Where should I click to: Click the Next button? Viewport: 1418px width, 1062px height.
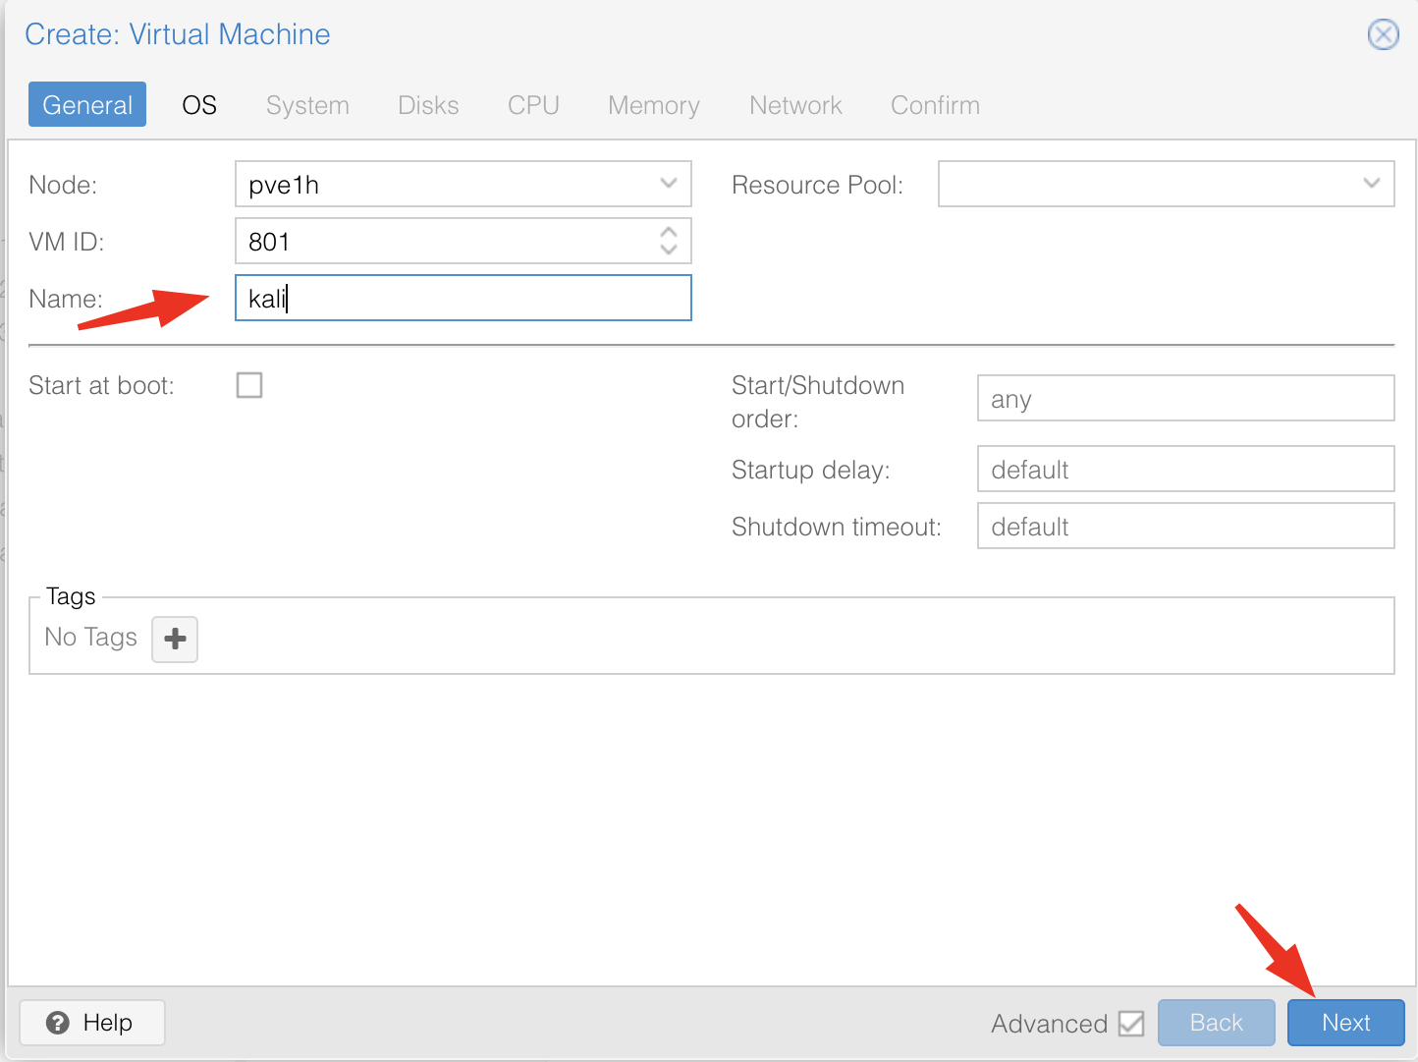click(1345, 1023)
